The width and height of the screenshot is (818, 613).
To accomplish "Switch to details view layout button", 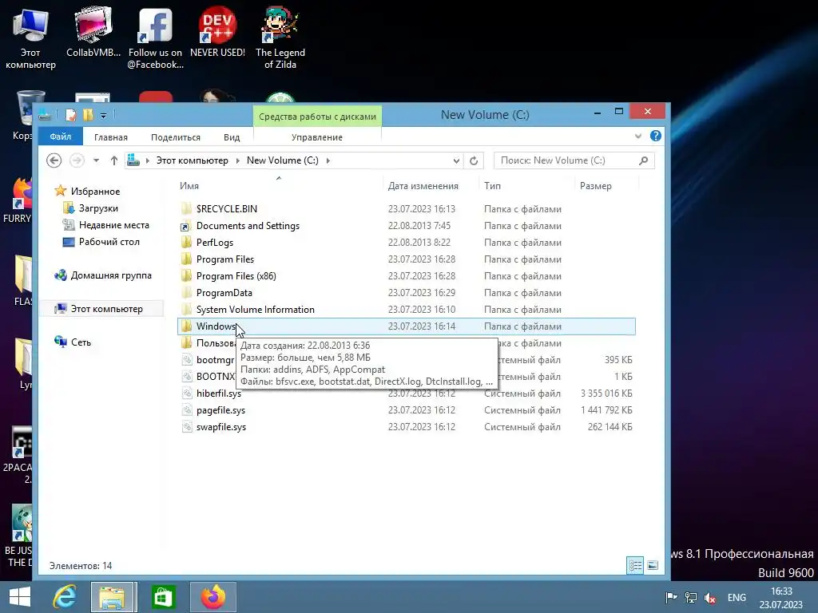I will pos(635,566).
